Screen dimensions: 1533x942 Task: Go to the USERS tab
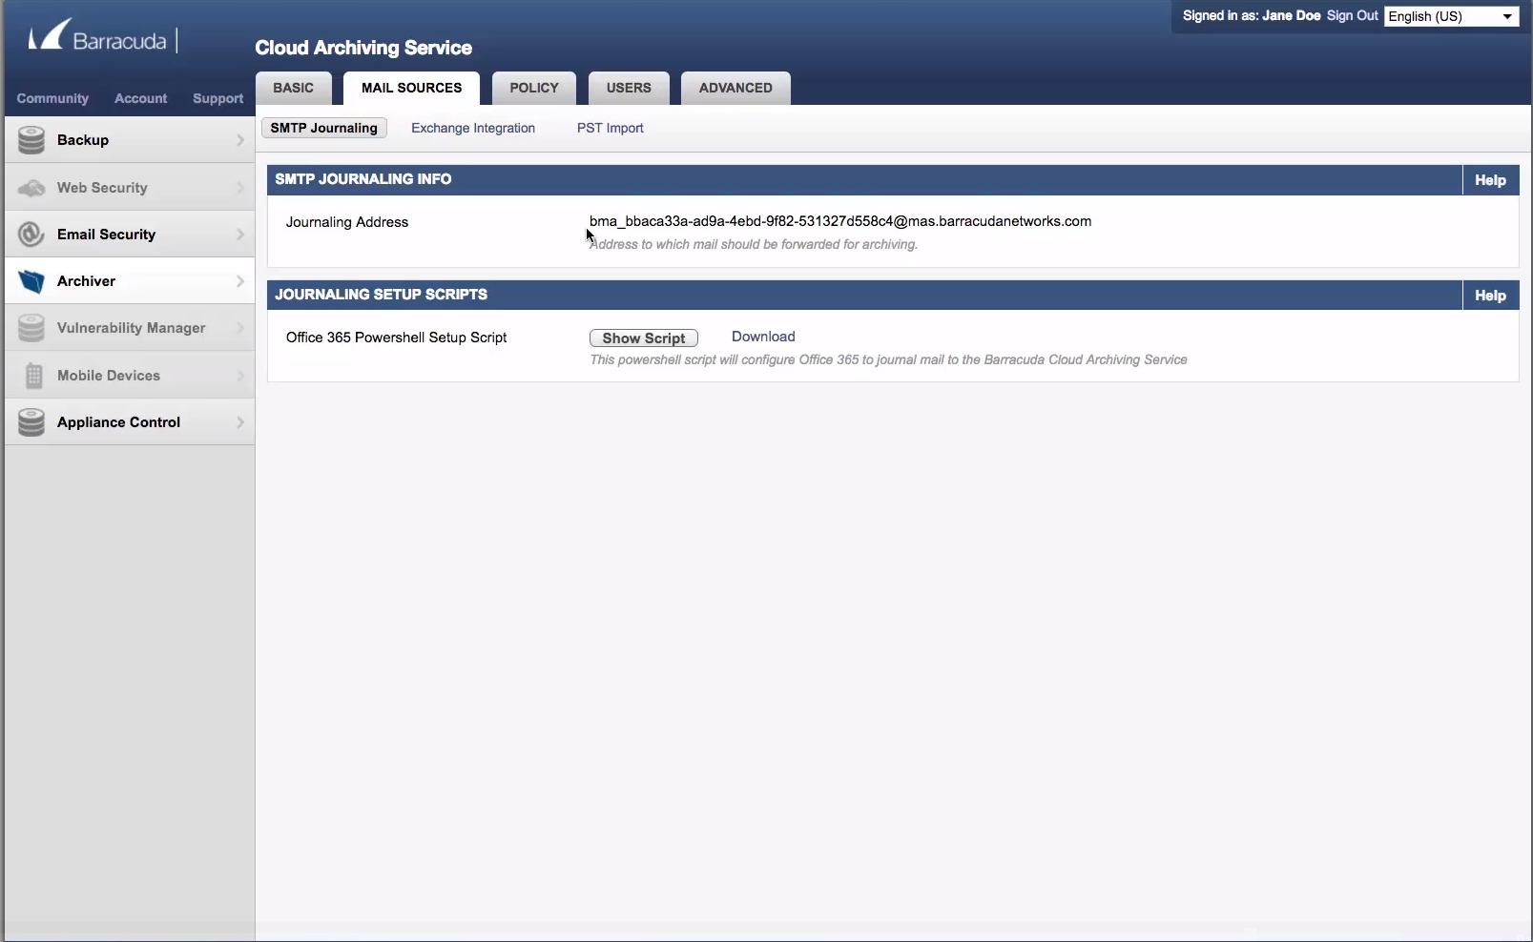[x=629, y=88]
